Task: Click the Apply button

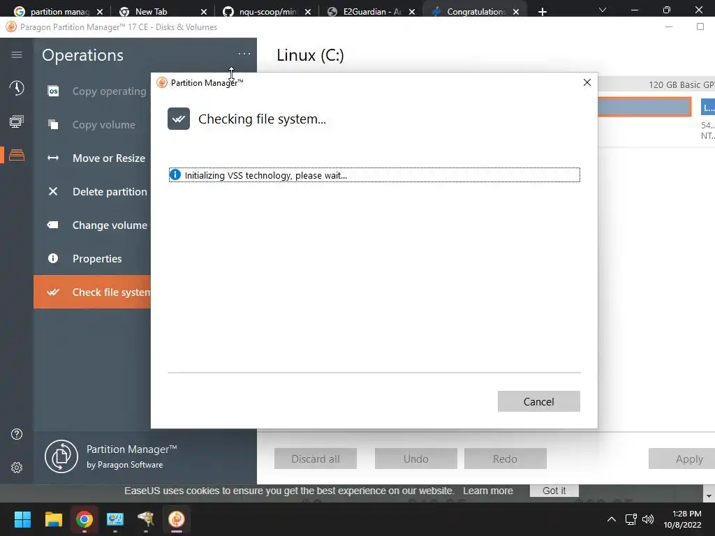Action: pyautogui.click(x=681, y=459)
